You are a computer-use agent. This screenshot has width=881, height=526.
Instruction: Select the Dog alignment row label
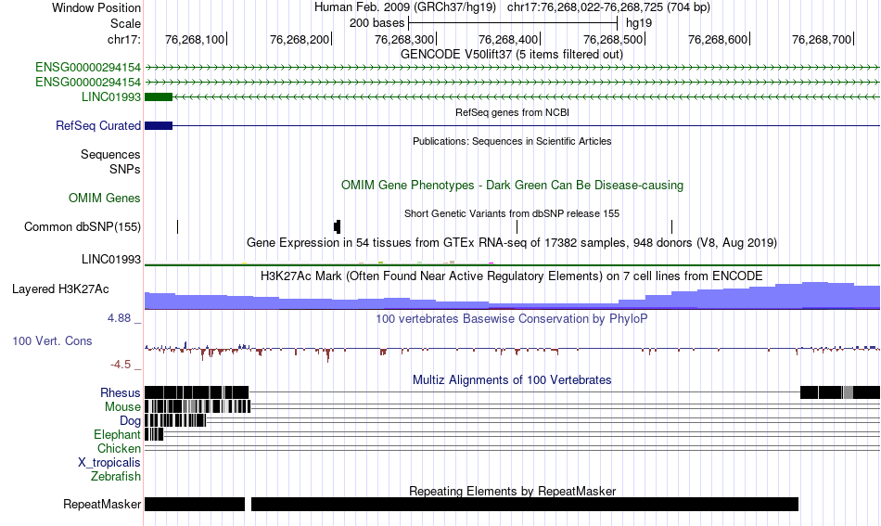(130, 421)
